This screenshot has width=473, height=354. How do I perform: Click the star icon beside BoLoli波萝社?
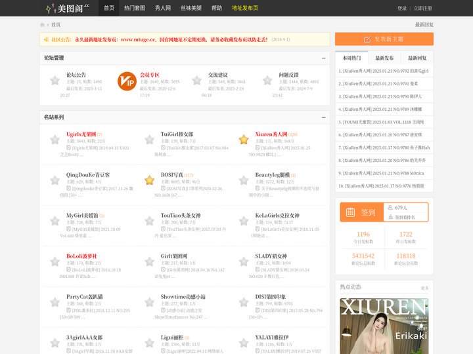coord(55,262)
